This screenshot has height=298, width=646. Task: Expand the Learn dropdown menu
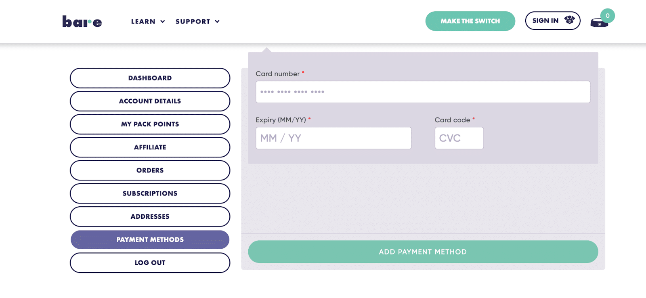(x=148, y=21)
